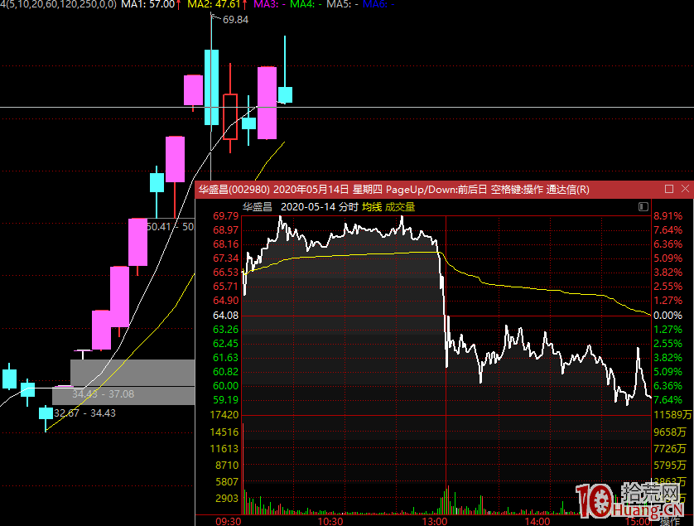
Task: Click the 59.19 price axis label
Action: [226, 400]
